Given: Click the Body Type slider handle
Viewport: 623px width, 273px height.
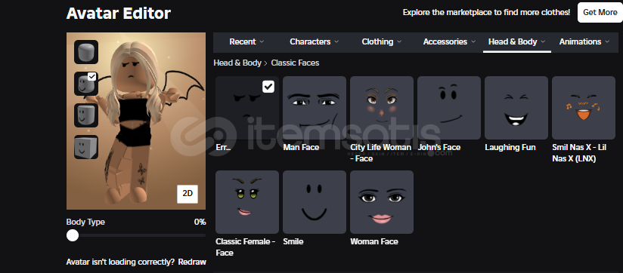Looking at the screenshot, I should pos(73,235).
